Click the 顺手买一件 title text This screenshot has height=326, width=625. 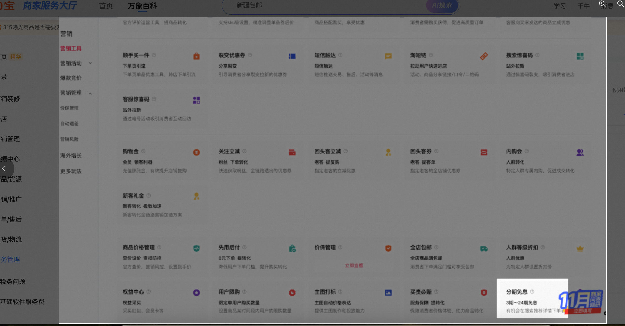(136, 55)
